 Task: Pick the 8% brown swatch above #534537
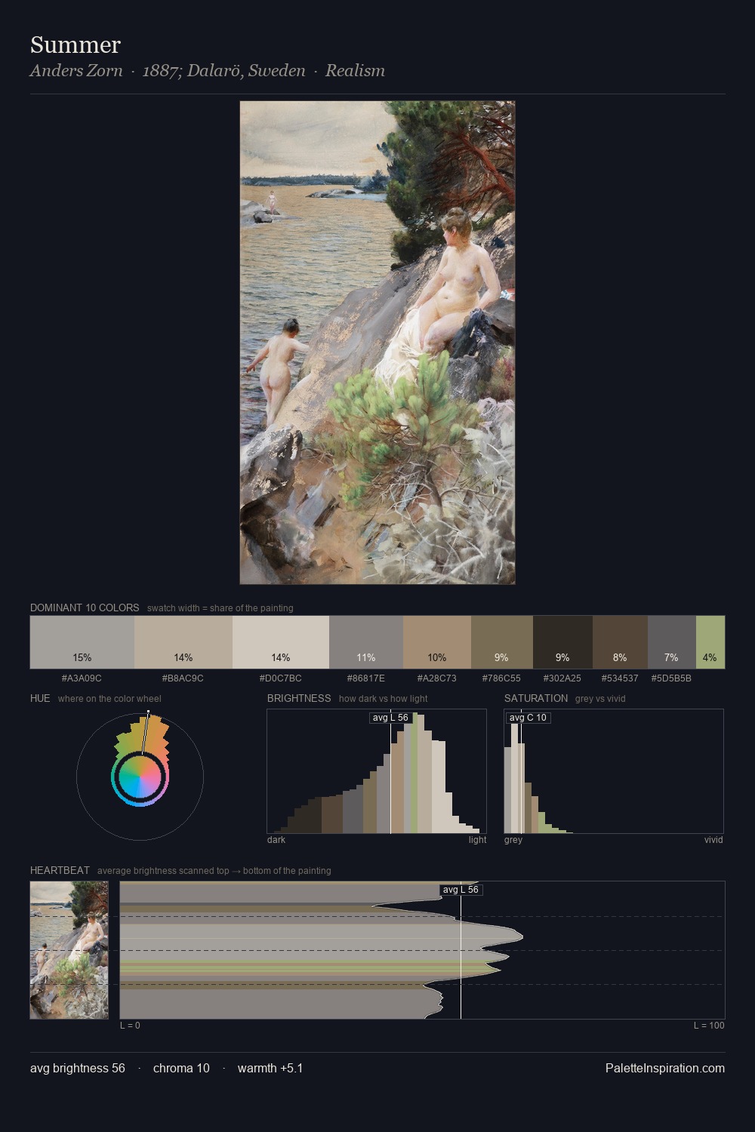point(620,642)
